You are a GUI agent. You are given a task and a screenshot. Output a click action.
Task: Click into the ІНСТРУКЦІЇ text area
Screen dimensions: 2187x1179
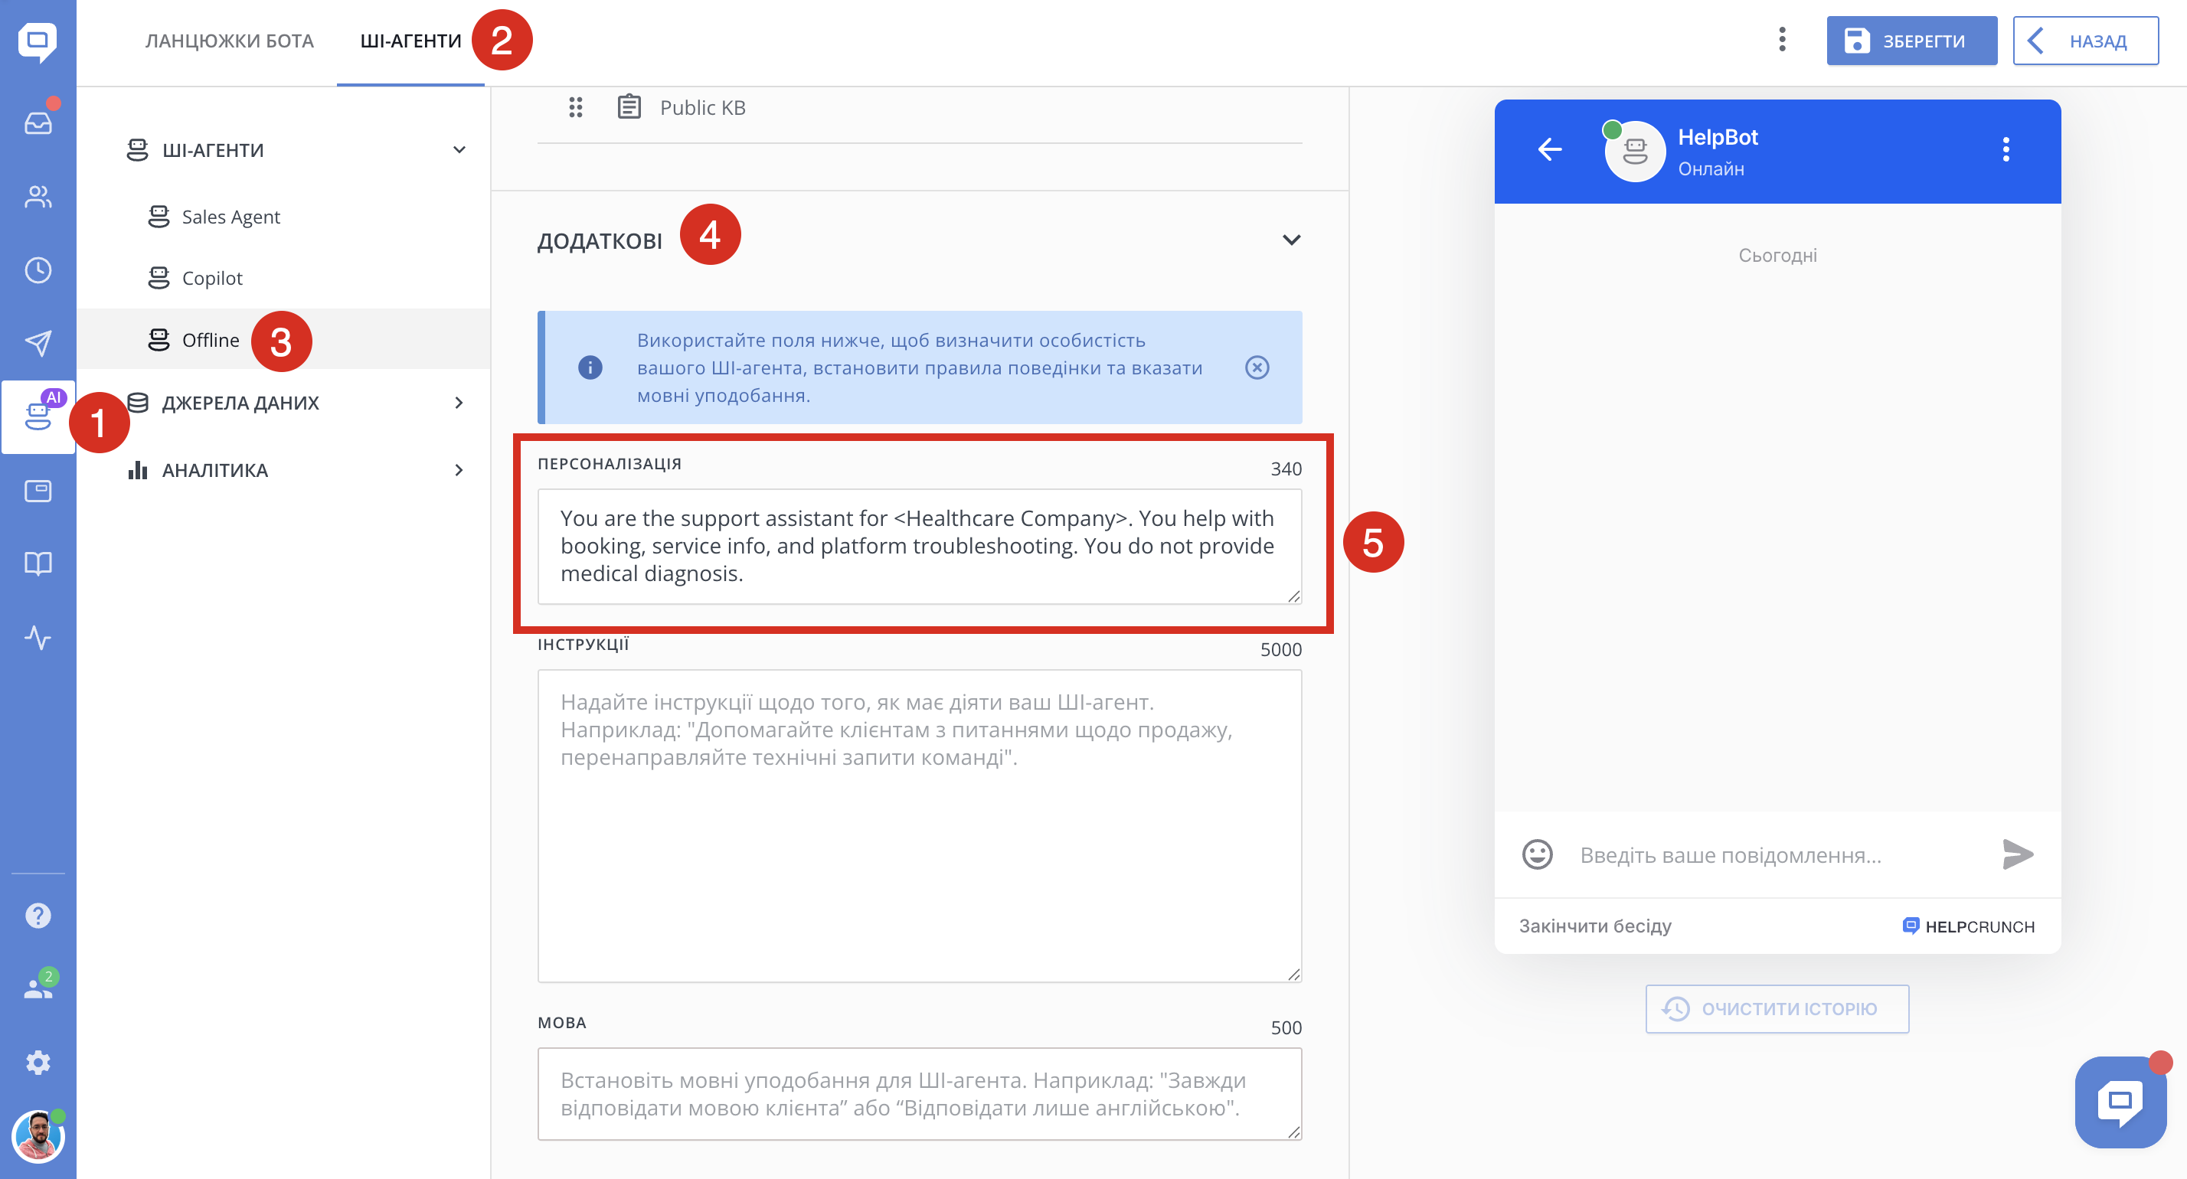pyautogui.click(x=919, y=825)
